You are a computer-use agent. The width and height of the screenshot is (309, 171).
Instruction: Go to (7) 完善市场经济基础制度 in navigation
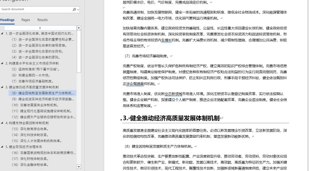coord(32,81)
